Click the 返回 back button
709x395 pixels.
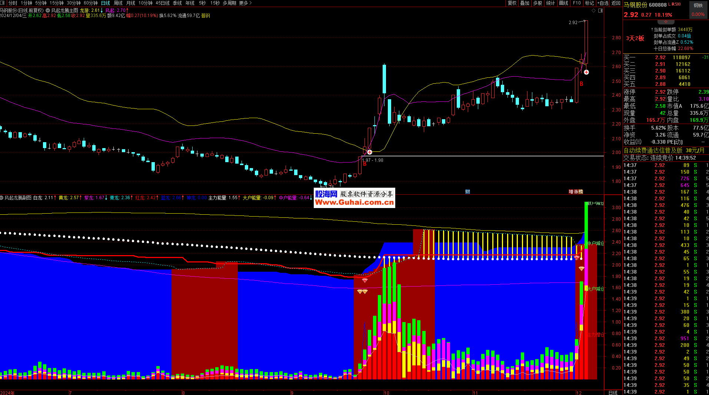616,3
